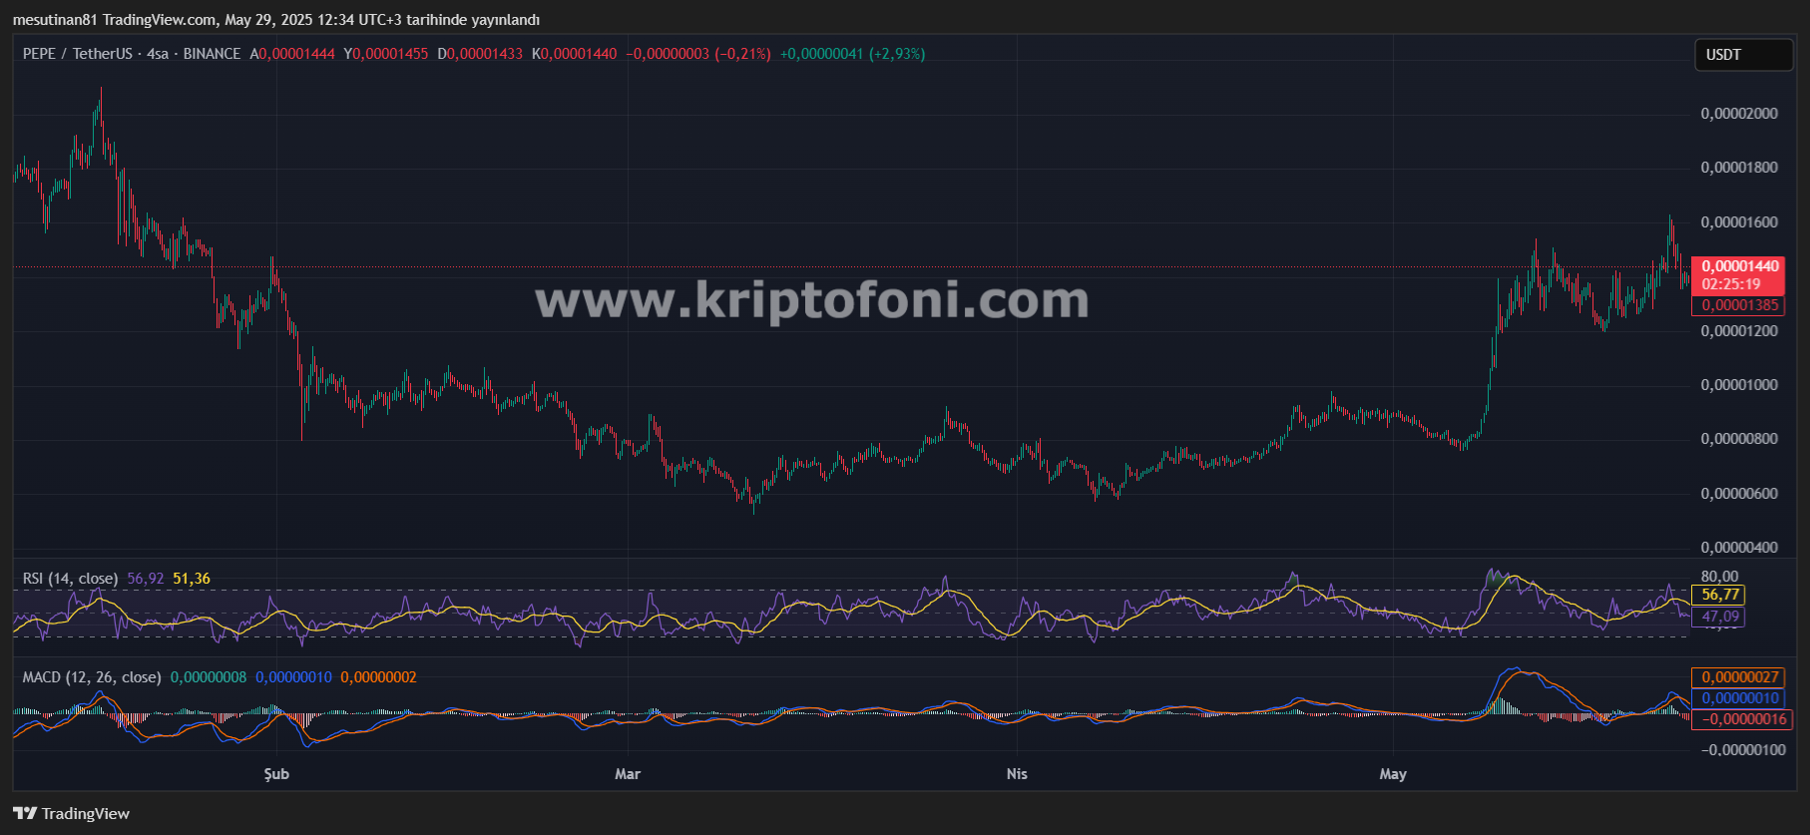1810x835 pixels.
Task: Click the 0,00001600 price axis label
Action: (x=1739, y=222)
